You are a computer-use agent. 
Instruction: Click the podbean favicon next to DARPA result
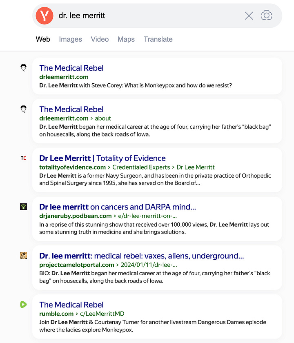click(23, 207)
